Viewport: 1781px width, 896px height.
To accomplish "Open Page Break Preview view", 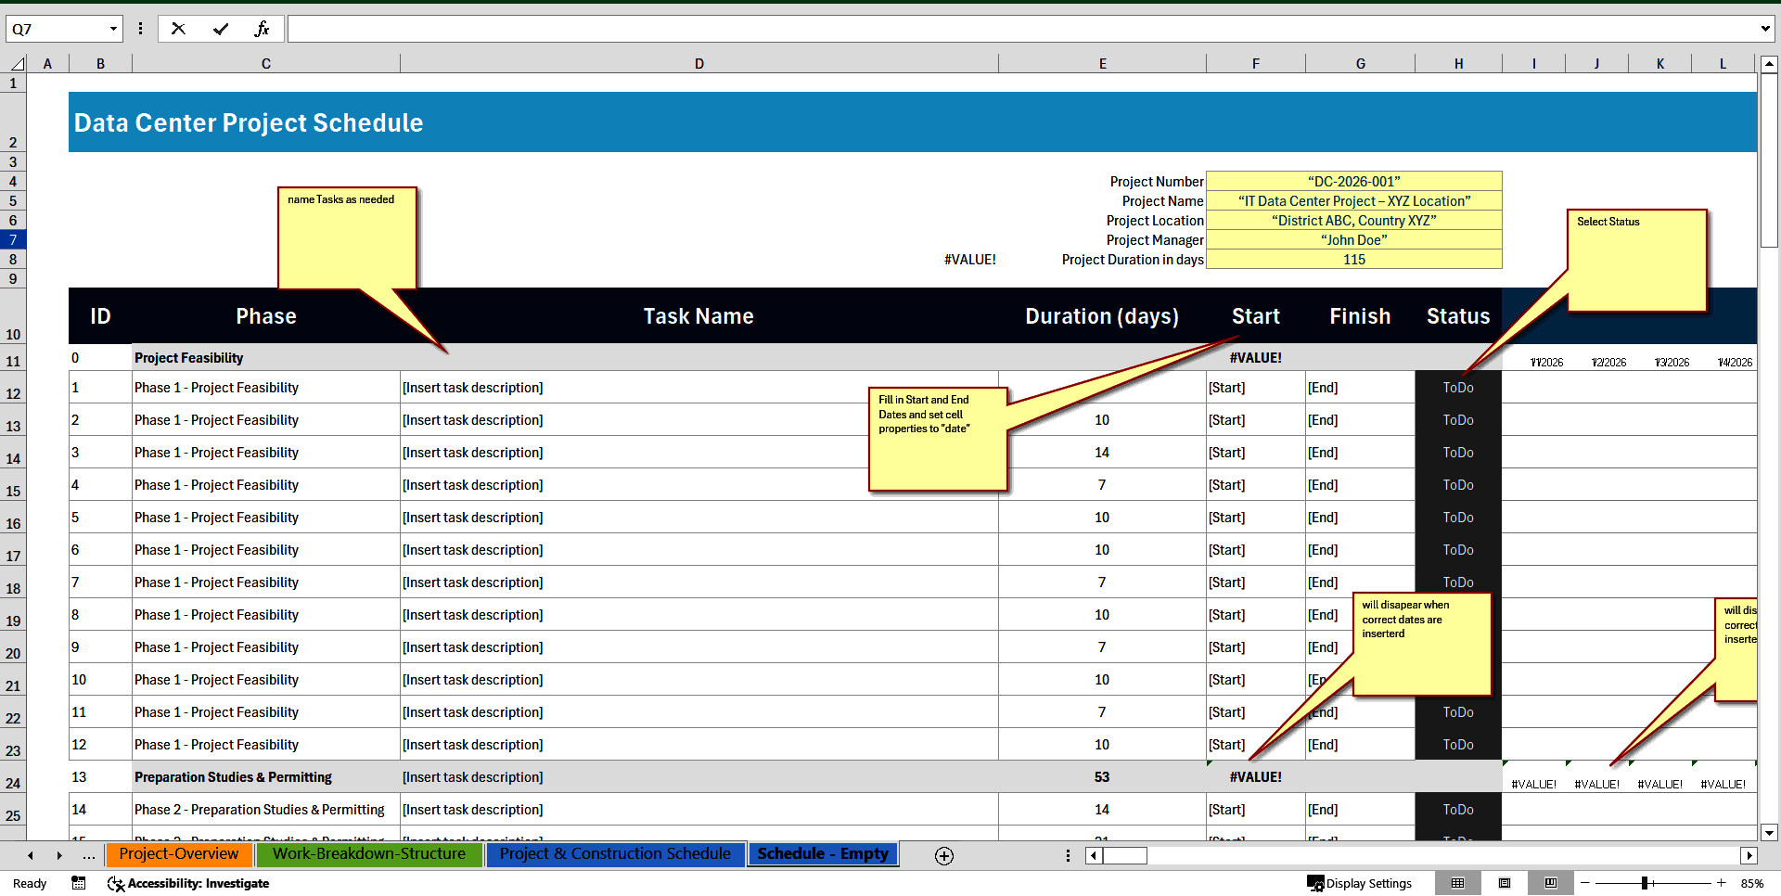I will coord(1549,883).
